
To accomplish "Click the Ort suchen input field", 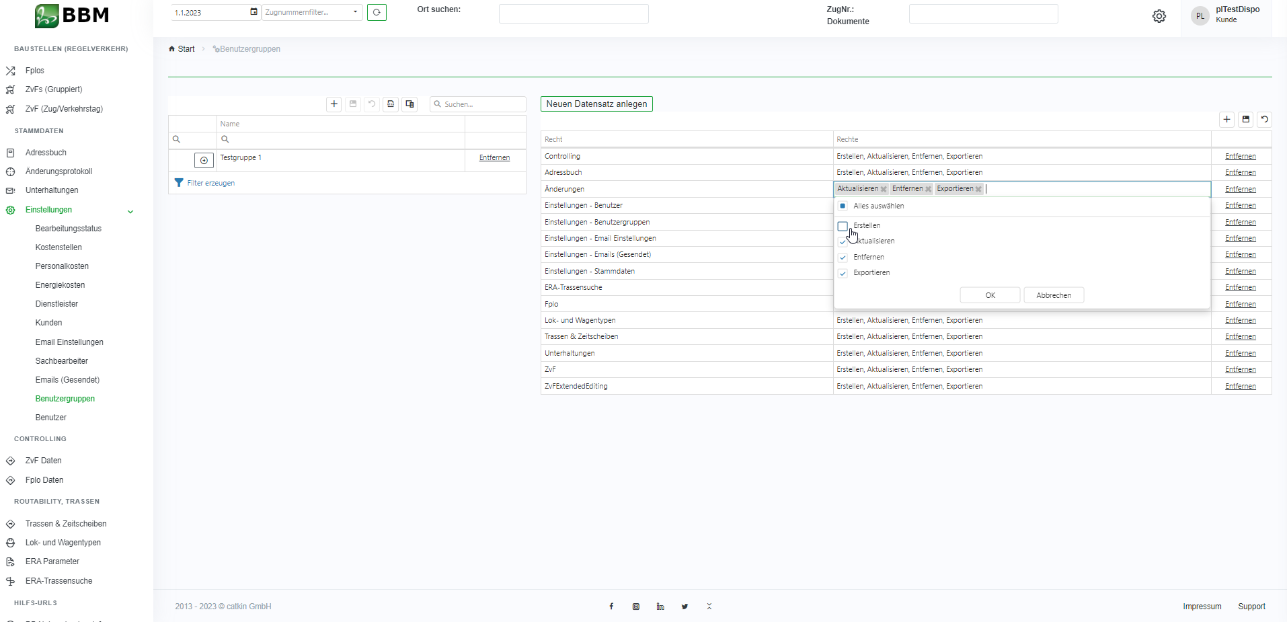I will (573, 14).
